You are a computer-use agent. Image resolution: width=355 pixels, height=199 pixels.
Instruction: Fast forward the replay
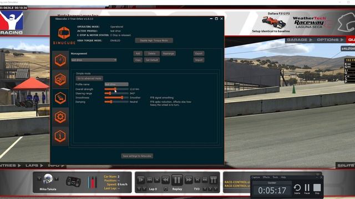(189, 180)
